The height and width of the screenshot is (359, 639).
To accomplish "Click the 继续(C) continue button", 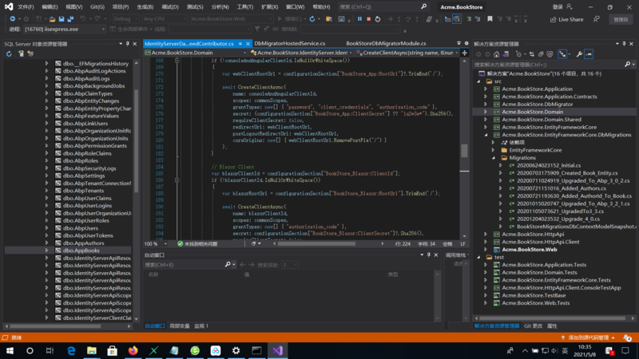I will point(290,18).
